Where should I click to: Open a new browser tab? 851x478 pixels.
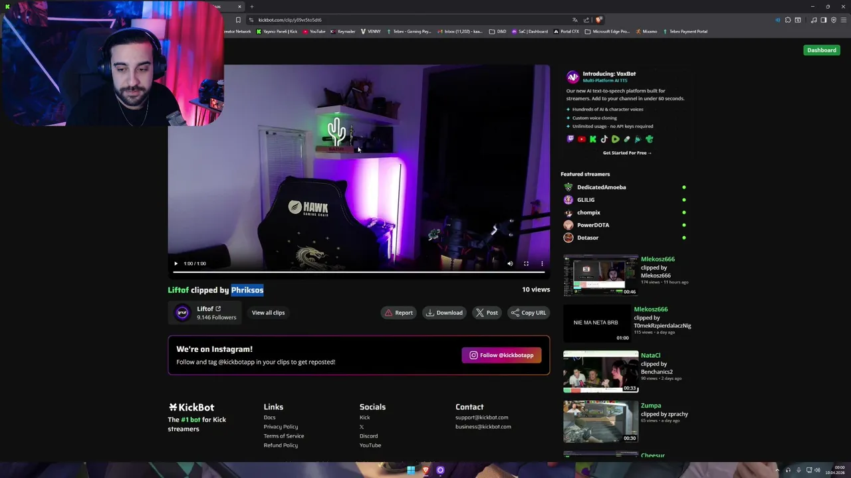(252, 7)
